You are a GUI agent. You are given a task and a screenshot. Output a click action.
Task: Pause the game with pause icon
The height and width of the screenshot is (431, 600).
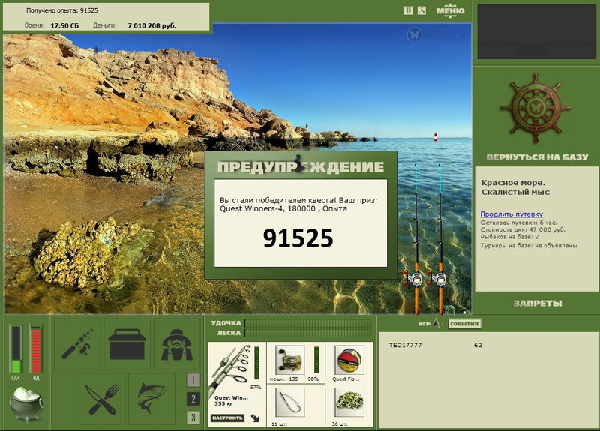[x=408, y=10]
